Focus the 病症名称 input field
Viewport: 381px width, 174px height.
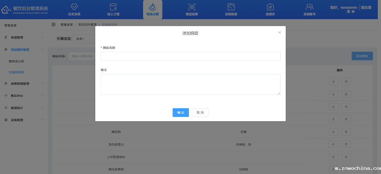(x=190, y=56)
